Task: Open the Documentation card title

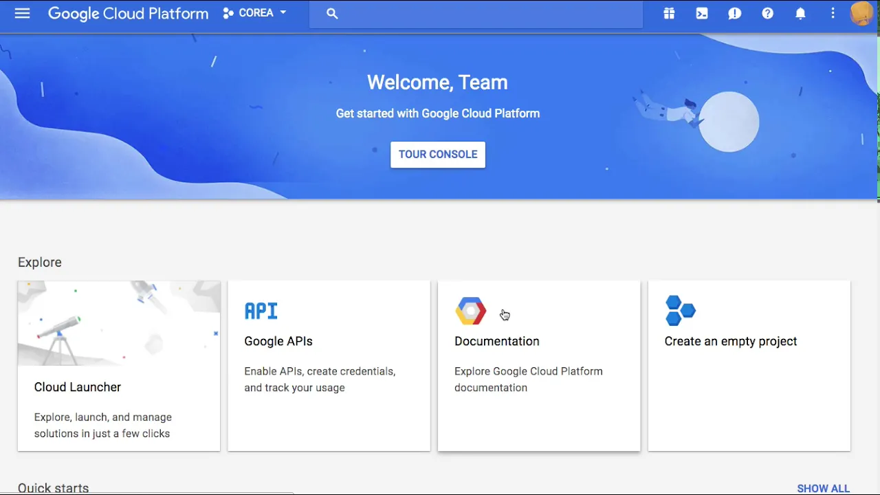Action: pyautogui.click(x=497, y=341)
